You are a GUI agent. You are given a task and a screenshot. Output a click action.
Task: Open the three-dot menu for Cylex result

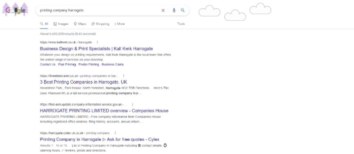pos(115,133)
